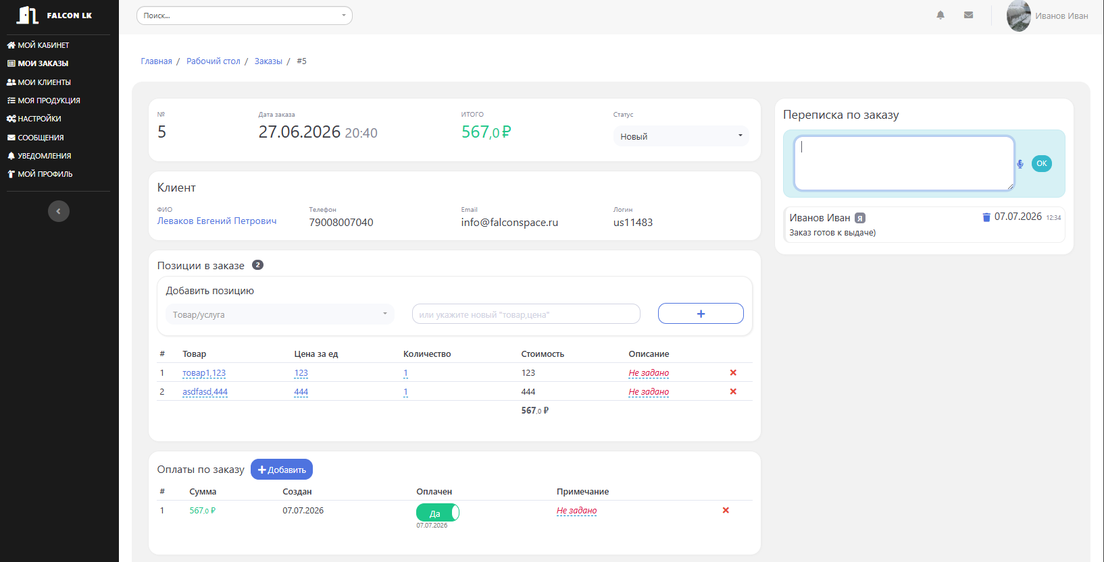Viewport: 1104px width, 562px height.
Task: Delete the 567 ₽ payment row
Action: tap(726, 510)
